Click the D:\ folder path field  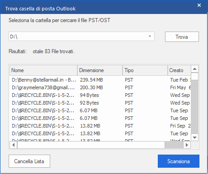coord(81,37)
